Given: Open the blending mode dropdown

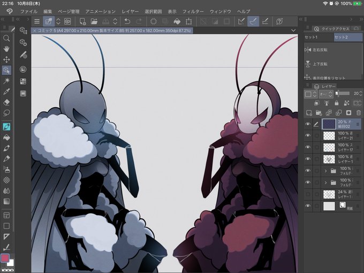Looking at the screenshot, I should pyautogui.click(x=326, y=94).
